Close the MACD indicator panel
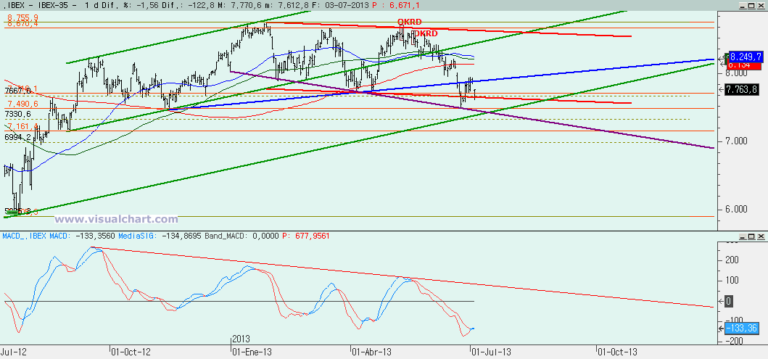This screenshot has height=359, width=768. point(760,236)
